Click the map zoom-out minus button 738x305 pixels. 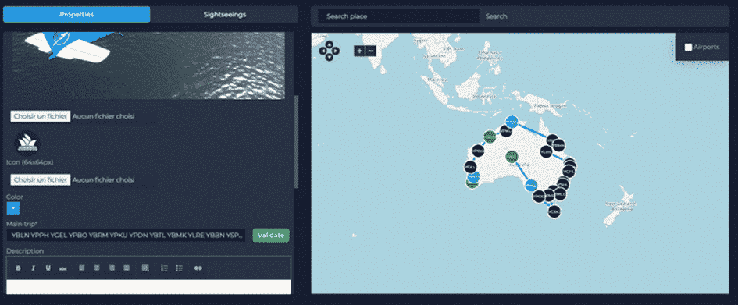click(x=371, y=50)
